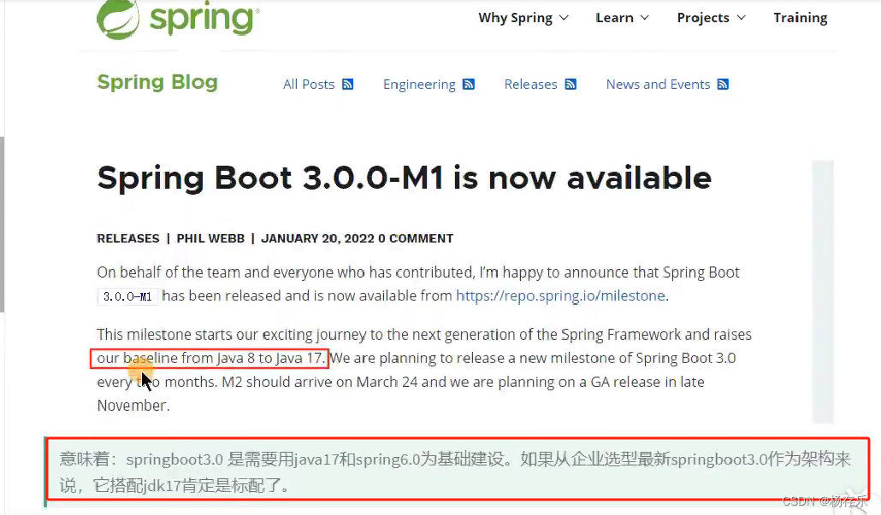The width and height of the screenshot is (881, 515).
Task: Click the Spring Blog heading link
Action: click(x=157, y=83)
